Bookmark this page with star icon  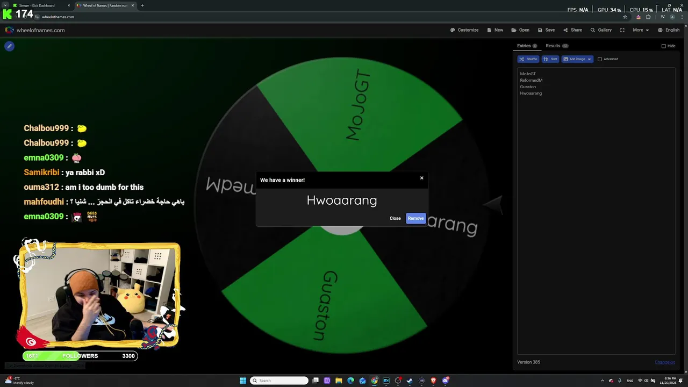(625, 17)
